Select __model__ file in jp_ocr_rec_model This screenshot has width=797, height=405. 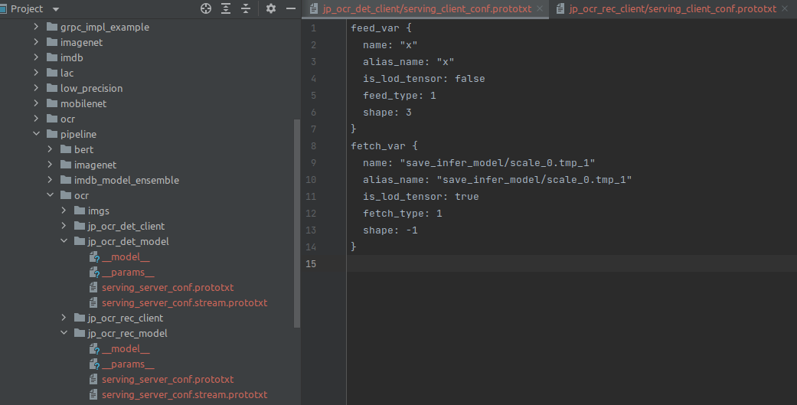[126, 348]
